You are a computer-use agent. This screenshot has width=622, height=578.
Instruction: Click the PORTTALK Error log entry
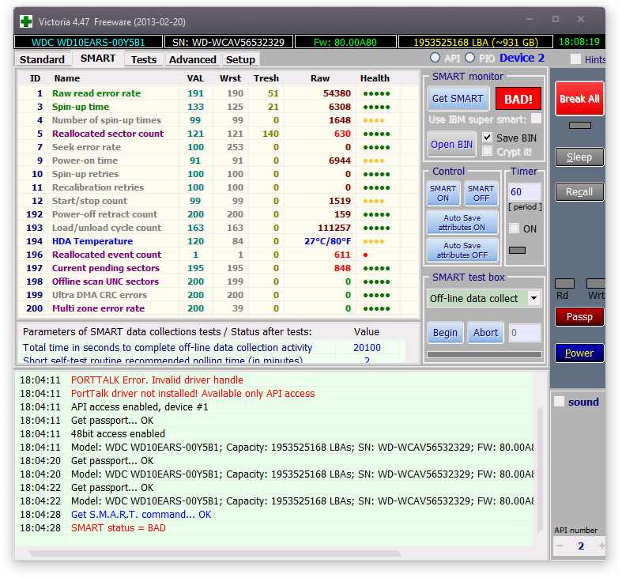point(157,380)
